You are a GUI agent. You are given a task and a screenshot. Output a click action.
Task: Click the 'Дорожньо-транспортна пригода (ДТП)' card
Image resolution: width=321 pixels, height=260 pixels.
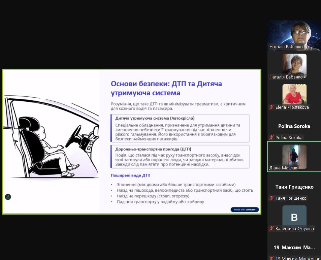click(180, 157)
